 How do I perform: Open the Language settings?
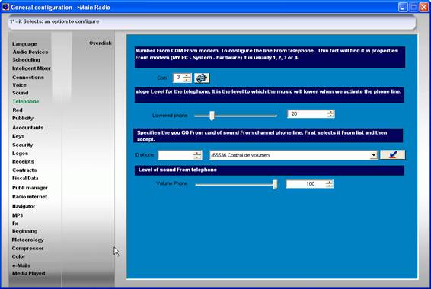coord(24,44)
